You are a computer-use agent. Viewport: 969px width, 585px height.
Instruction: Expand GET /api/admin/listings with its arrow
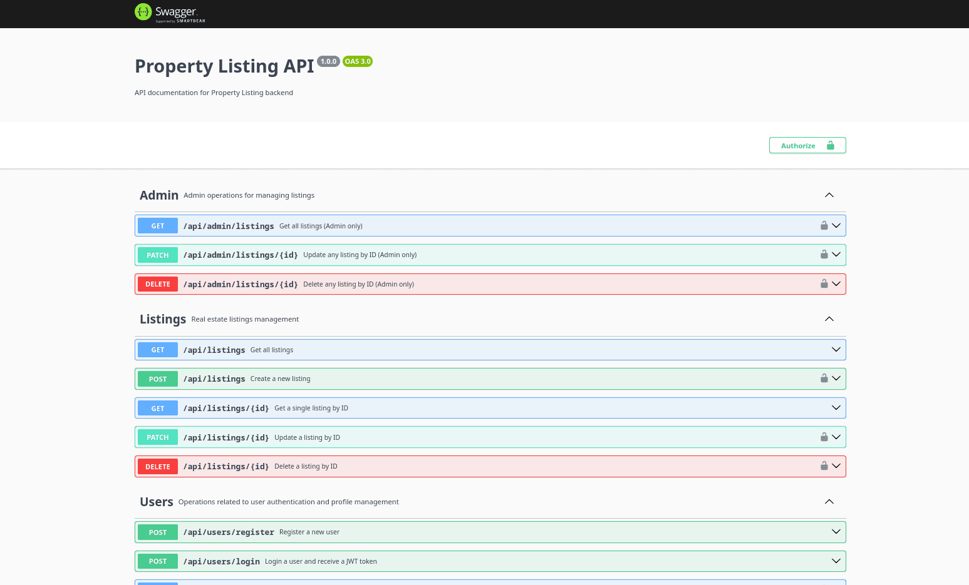836,225
